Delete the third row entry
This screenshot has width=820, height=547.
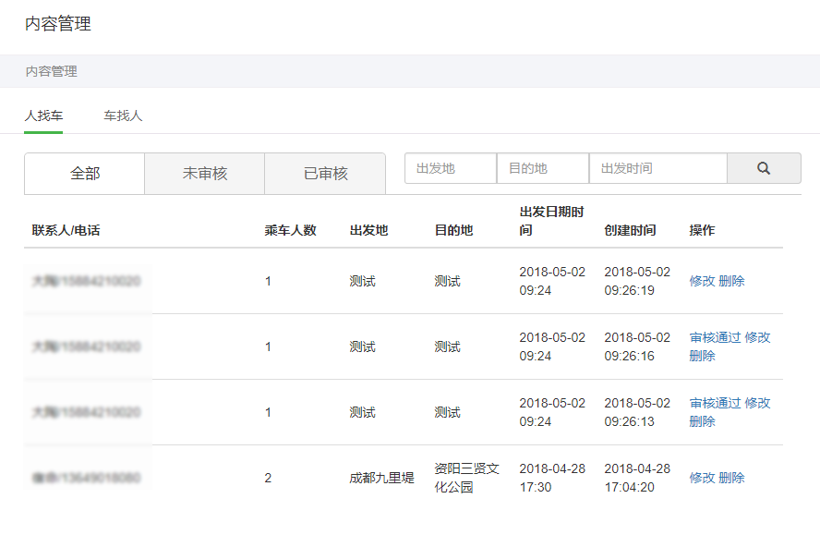click(x=702, y=421)
